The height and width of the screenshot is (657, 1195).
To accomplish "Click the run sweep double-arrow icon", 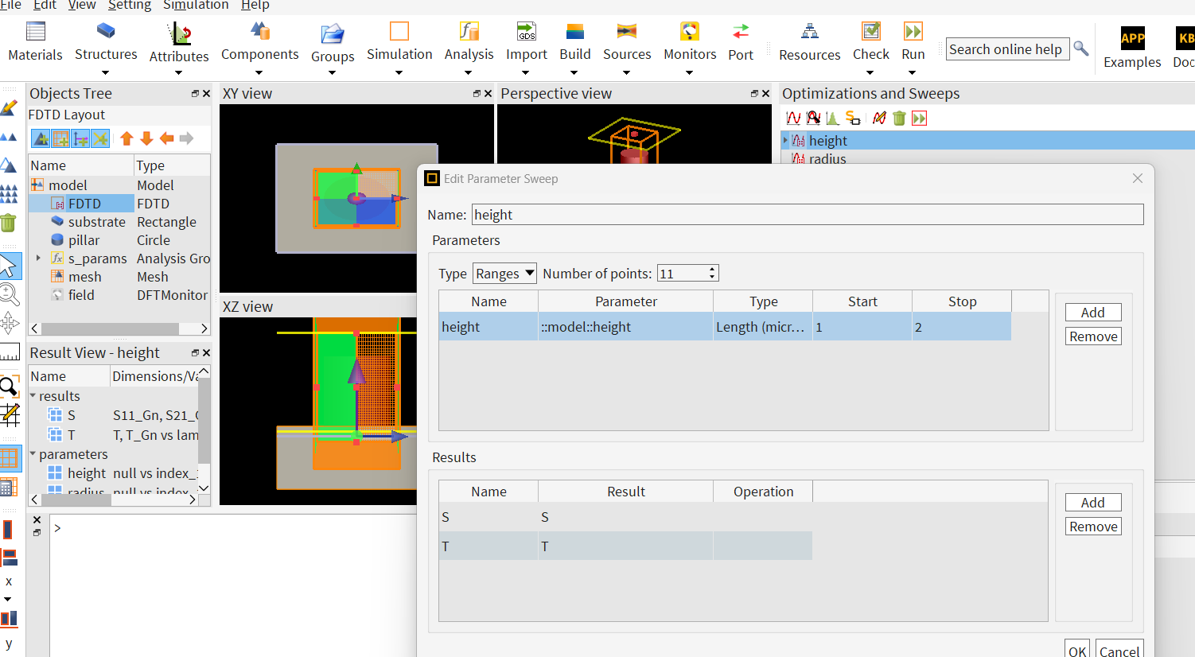I will pyautogui.click(x=920, y=119).
